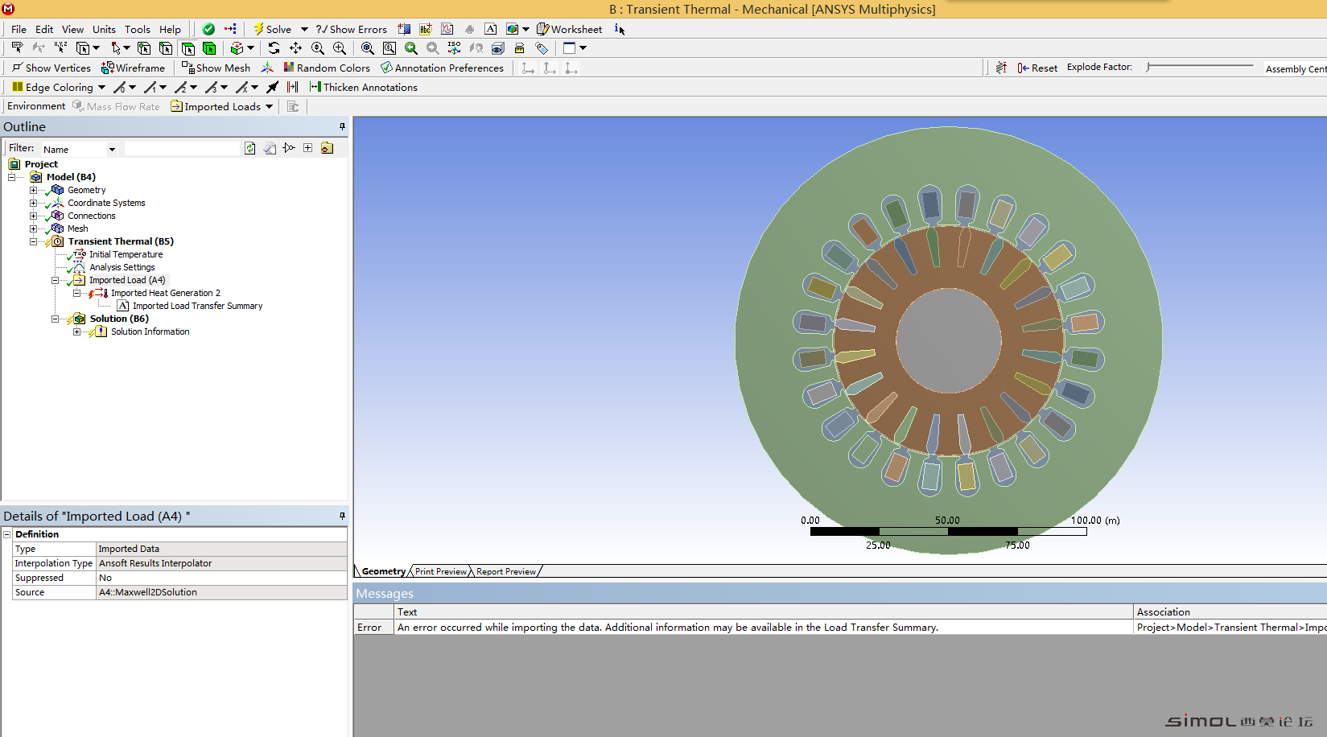Click Zoom To Fit icon
Image resolution: width=1327 pixels, height=737 pixels.
point(368,48)
